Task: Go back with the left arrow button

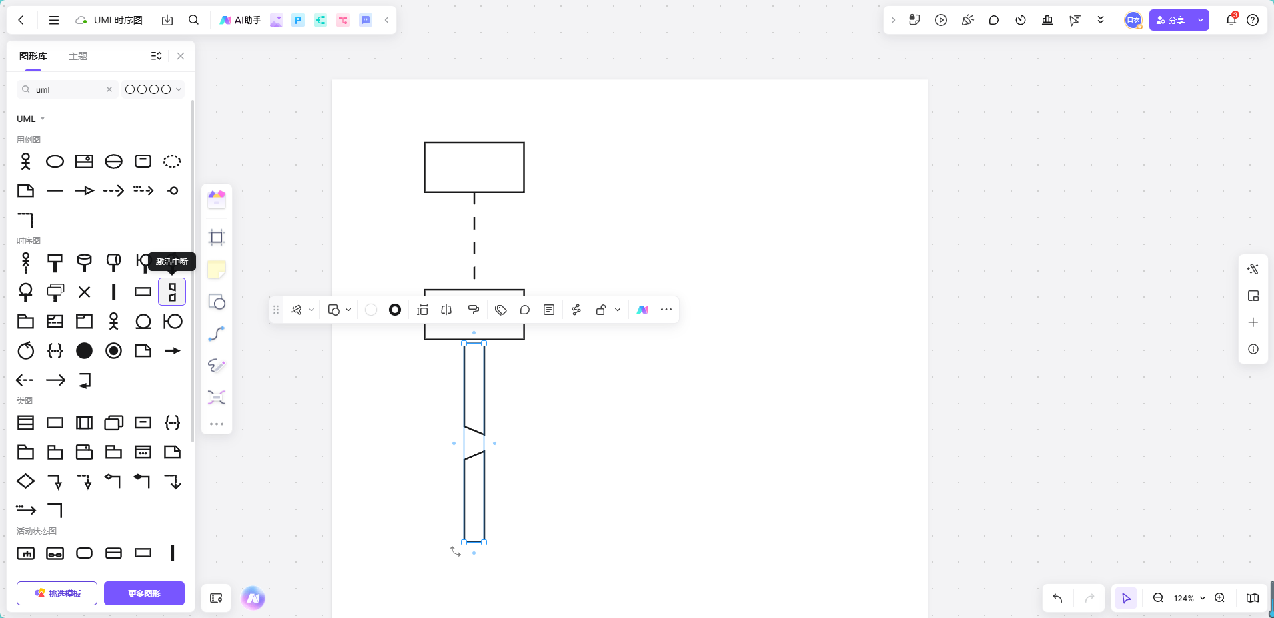Action: click(21, 20)
